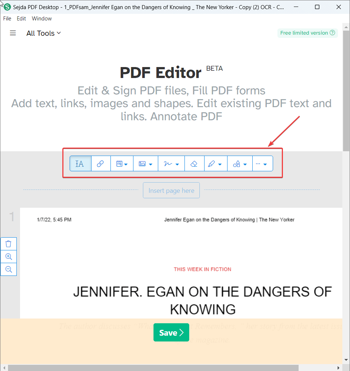The width and height of the screenshot is (350, 371).
Task: Click the 'JENNIFER. EGAN ON THE DANGERS OF' heading
Action: 203,292
